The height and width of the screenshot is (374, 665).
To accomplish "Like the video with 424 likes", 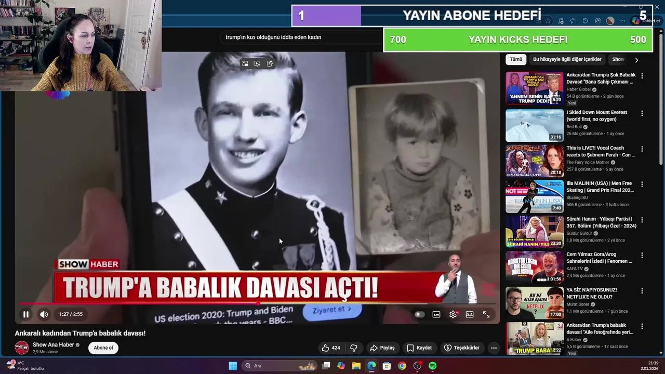I will 331,348.
